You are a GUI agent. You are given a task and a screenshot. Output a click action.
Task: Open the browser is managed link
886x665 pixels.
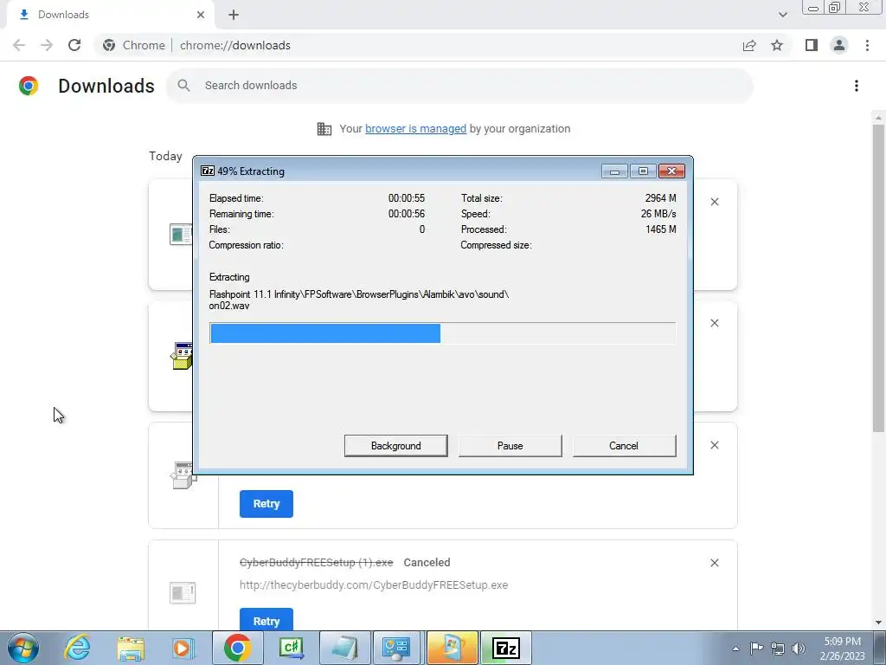pyautogui.click(x=415, y=129)
